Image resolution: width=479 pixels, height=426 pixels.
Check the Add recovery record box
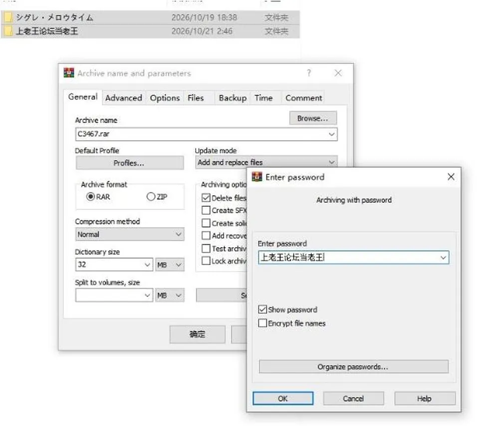pyautogui.click(x=206, y=236)
